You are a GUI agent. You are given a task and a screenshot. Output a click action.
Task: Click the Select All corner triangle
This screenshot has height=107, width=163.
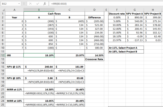coord(3,10)
